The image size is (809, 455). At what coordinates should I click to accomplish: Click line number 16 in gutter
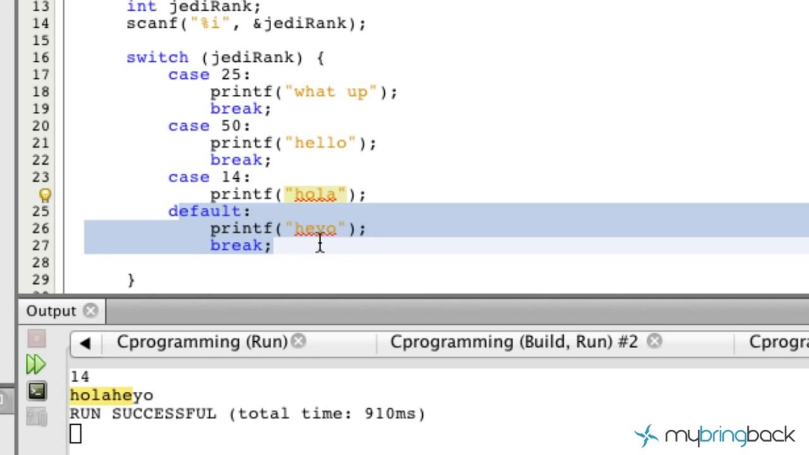40,58
